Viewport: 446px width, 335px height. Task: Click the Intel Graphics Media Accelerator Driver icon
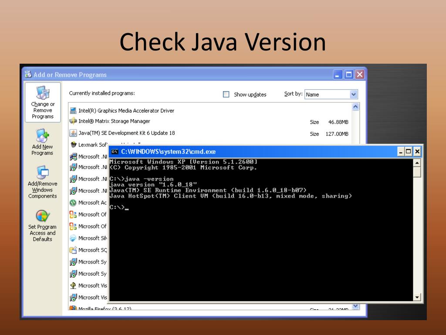tap(73, 111)
